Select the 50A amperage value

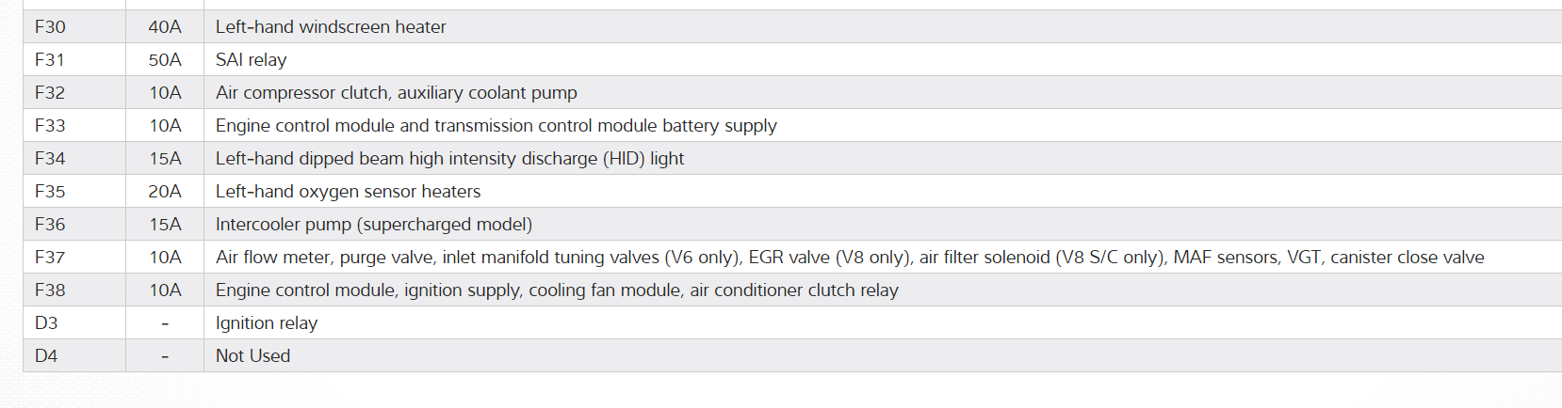[165, 60]
